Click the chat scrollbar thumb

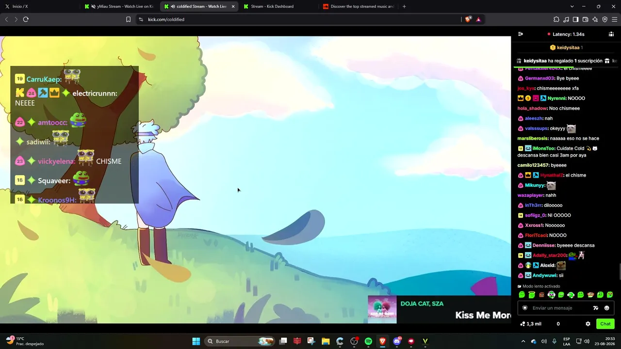tap(619, 271)
